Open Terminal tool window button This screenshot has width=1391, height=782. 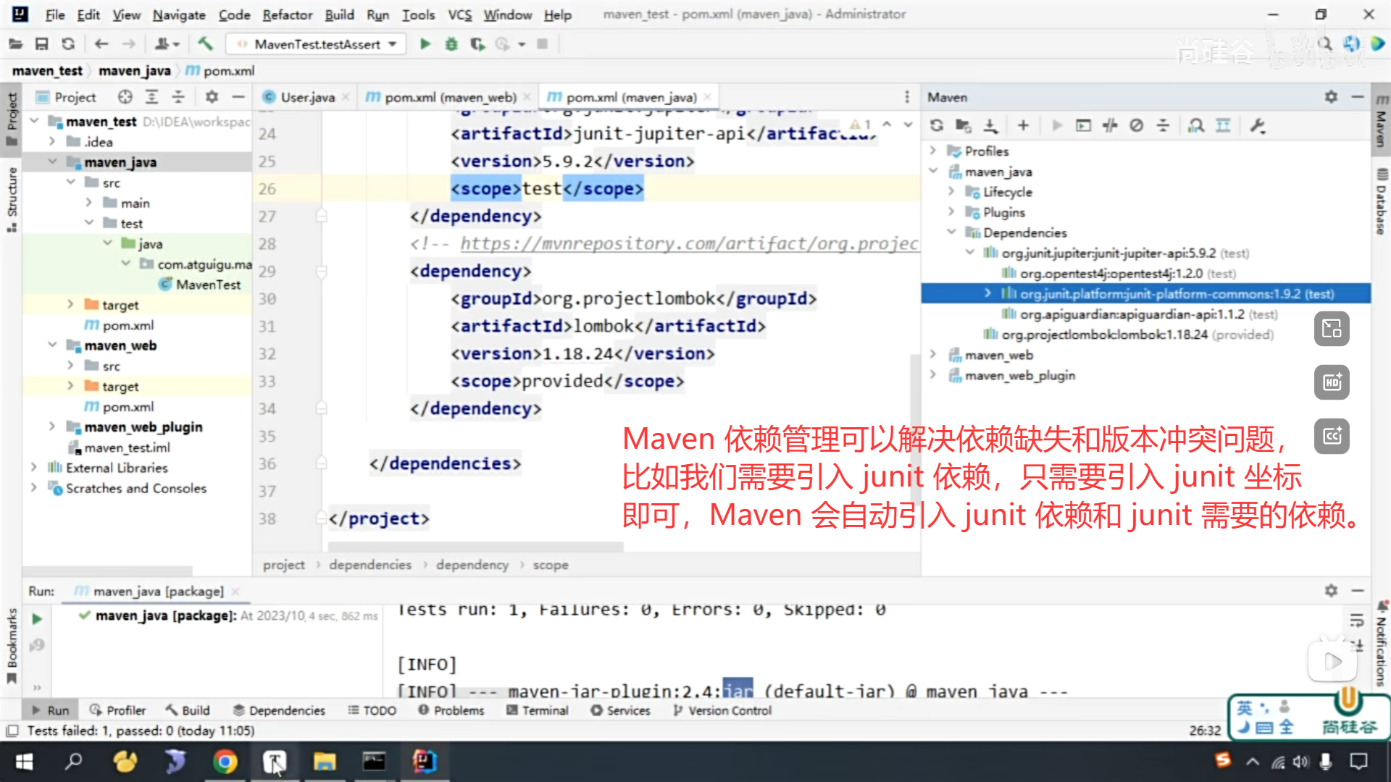(538, 710)
